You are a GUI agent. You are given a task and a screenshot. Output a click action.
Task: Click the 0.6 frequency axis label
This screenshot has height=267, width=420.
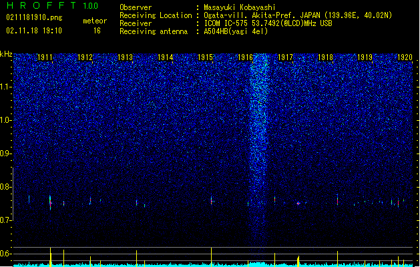(6, 254)
